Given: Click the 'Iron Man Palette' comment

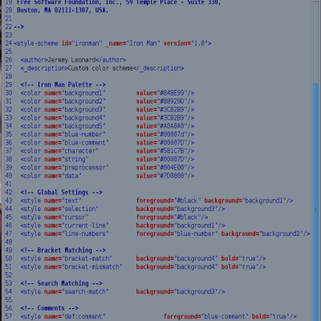Looking at the screenshot, I should (63, 85).
